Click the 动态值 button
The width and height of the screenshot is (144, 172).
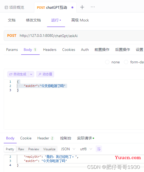tap(45, 74)
